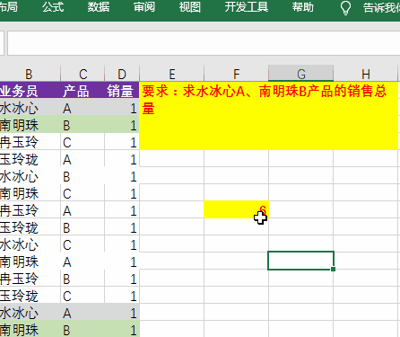The width and height of the screenshot is (400, 337).
Task: Open the 帮助 tab
Action: point(303,7)
